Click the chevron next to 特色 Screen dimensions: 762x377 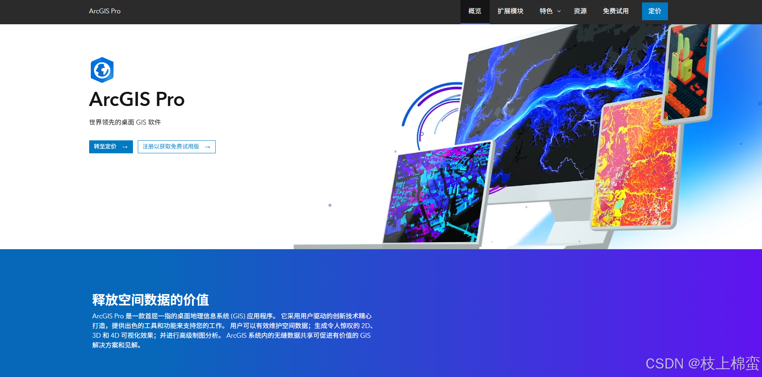tap(558, 11)
